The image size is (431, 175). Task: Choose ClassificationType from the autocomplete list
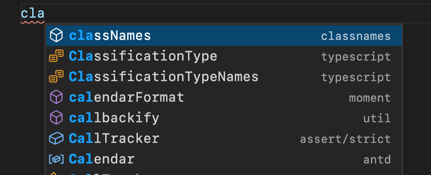143,56
